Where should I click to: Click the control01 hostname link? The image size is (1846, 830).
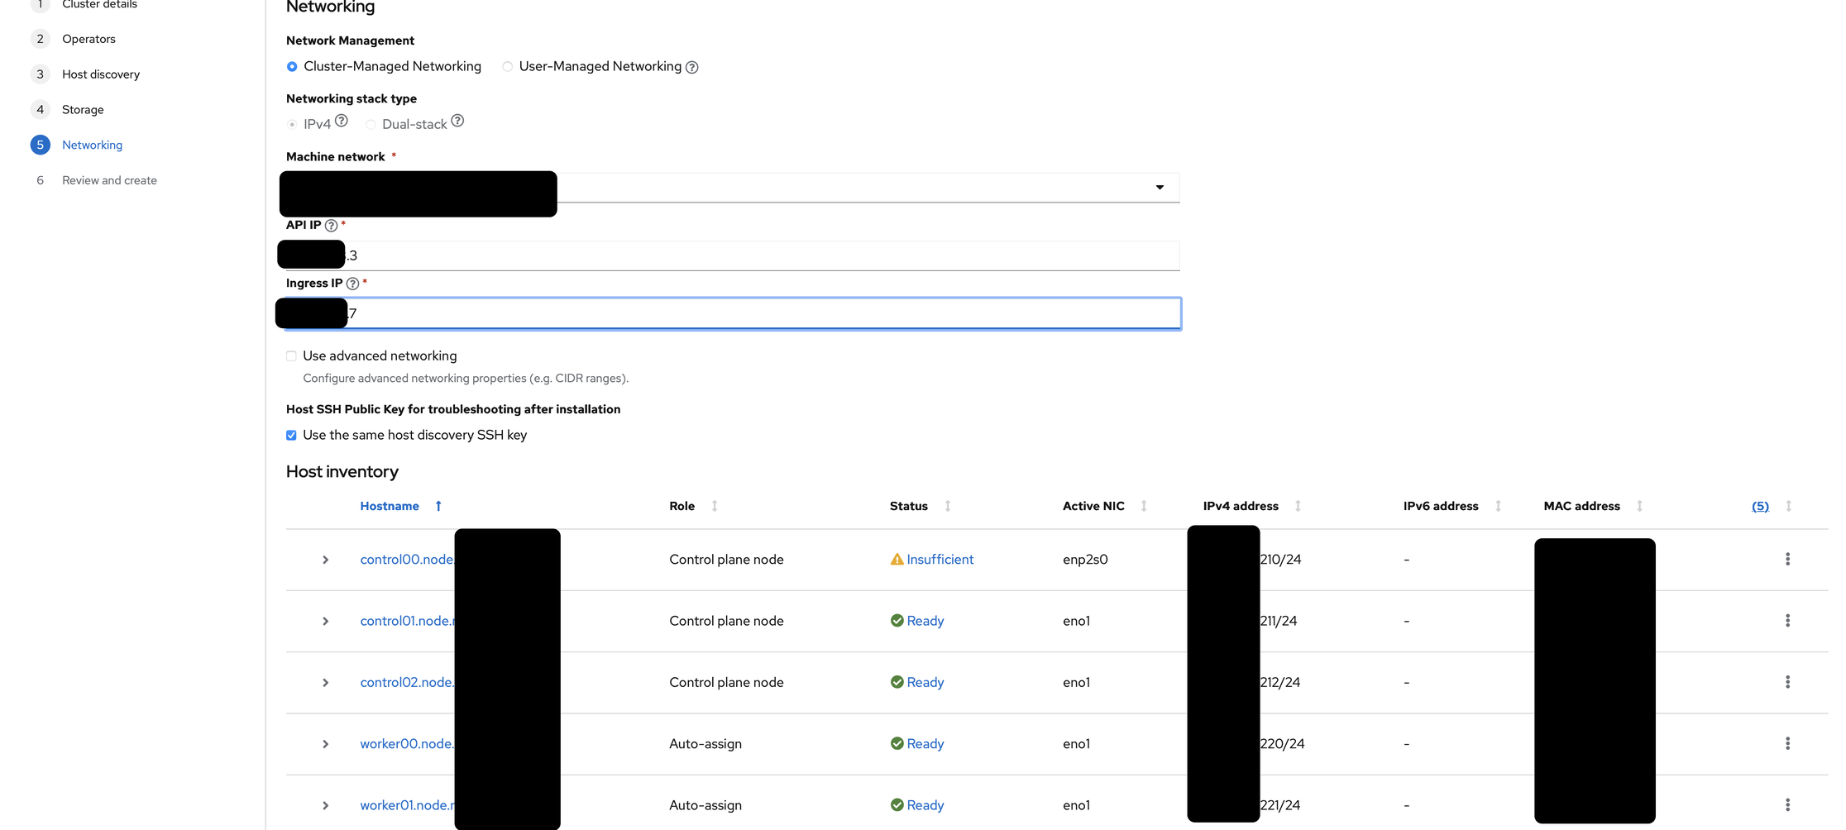pyautogui.click(x=406, y=621)
